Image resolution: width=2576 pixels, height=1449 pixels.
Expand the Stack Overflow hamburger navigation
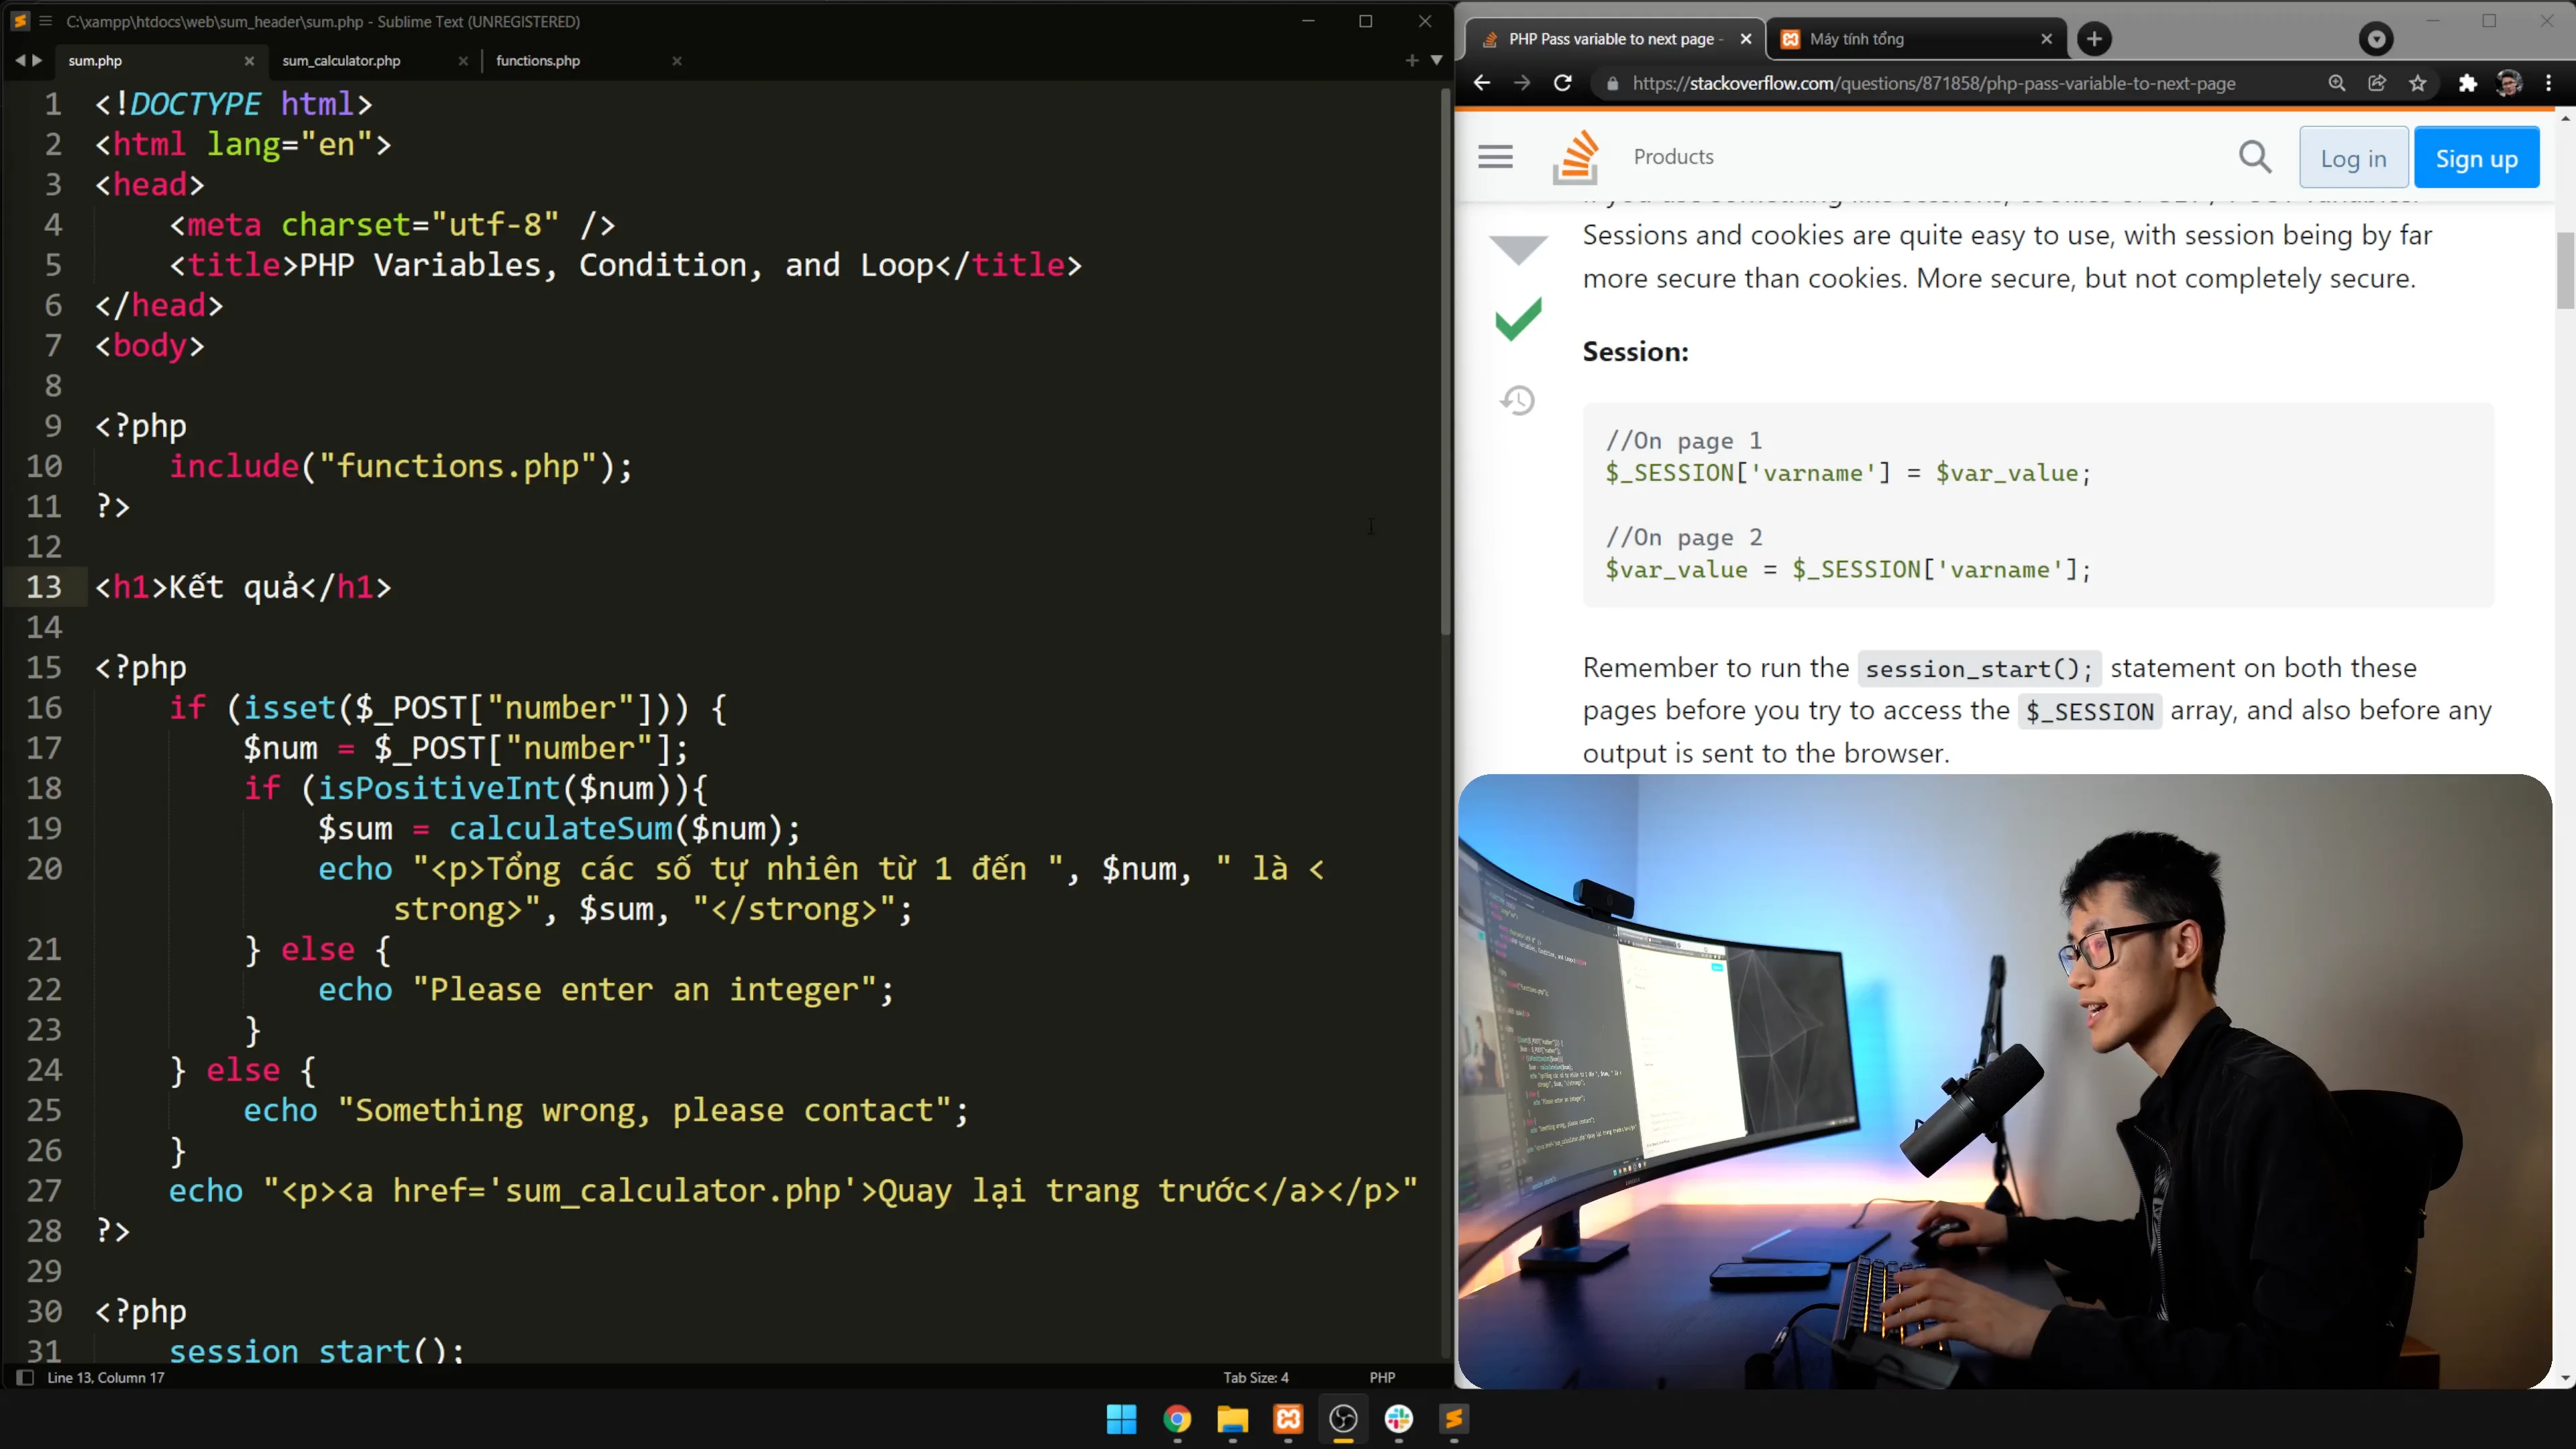1494,157
